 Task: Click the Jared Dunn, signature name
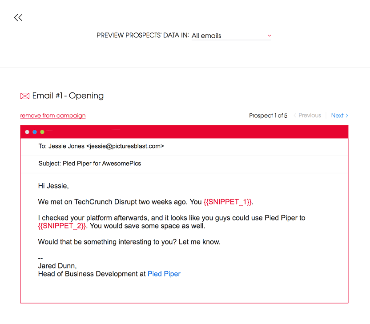coord(57,266)
